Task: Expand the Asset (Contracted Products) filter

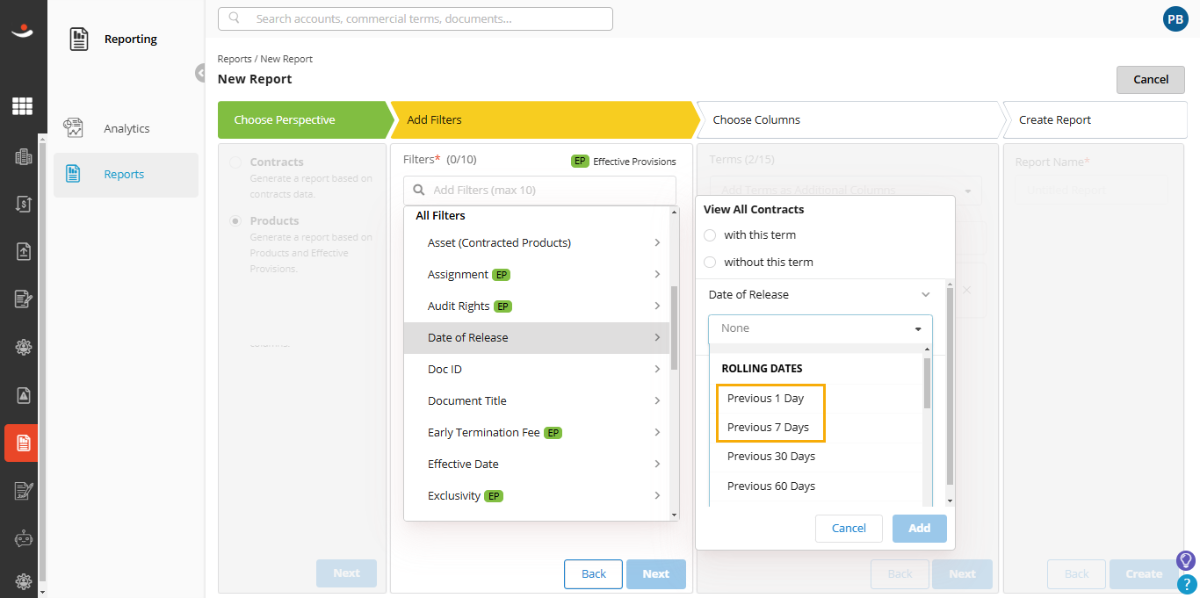Action: 537,243
